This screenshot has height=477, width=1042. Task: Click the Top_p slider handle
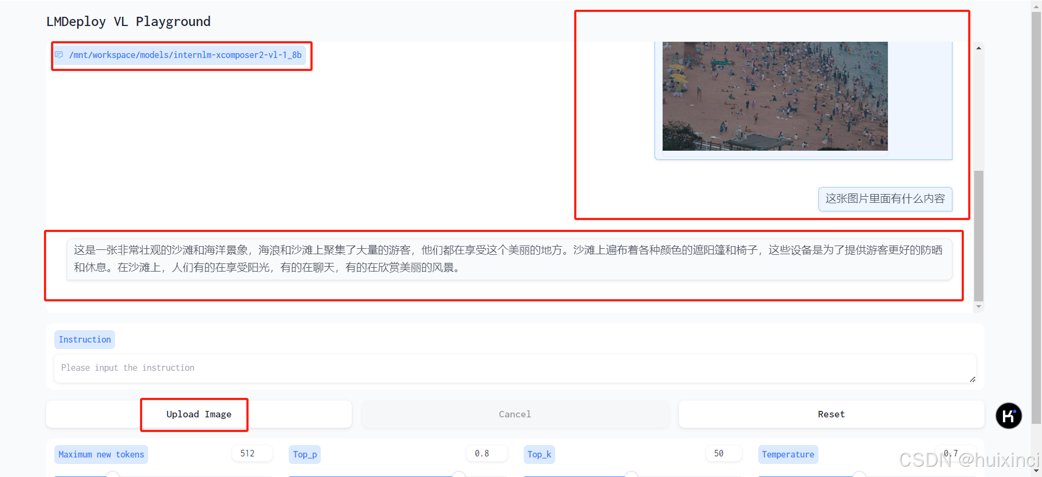coord(459,475)
